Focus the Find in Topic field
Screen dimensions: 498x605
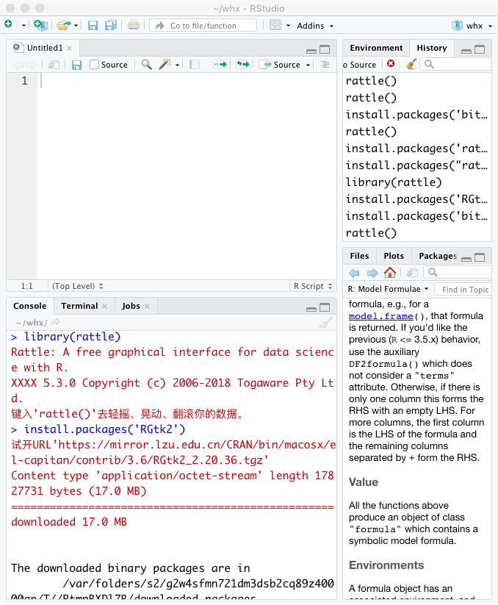tap(463, 290)
